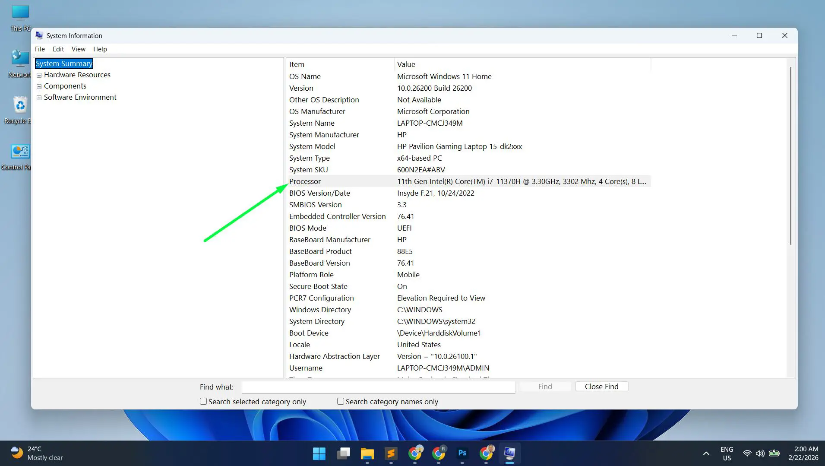Click the Close Find button
Screen dimensions: 825x466
click(x=601, y=386)
